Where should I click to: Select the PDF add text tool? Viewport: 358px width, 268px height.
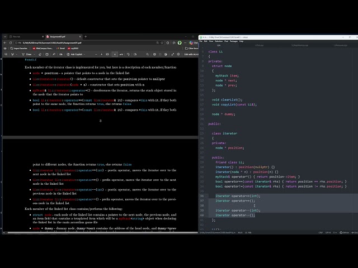pyautogui.click(x=47, y=54)
